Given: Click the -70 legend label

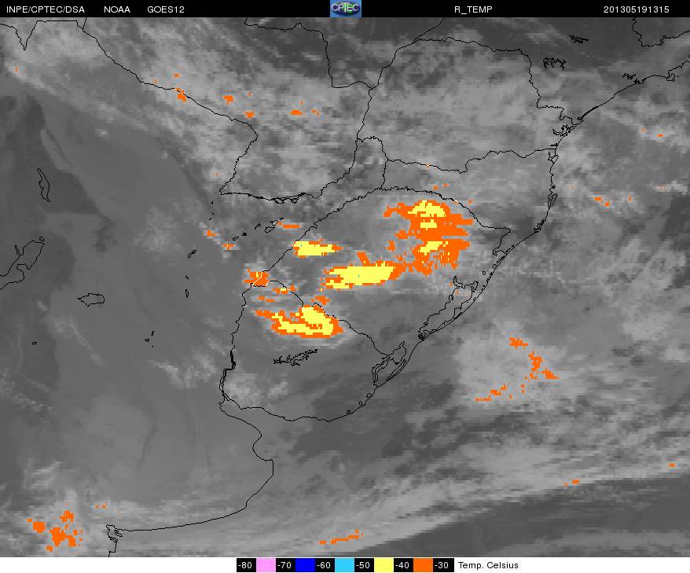Looking at the screenshot, I should click(285, 565).
